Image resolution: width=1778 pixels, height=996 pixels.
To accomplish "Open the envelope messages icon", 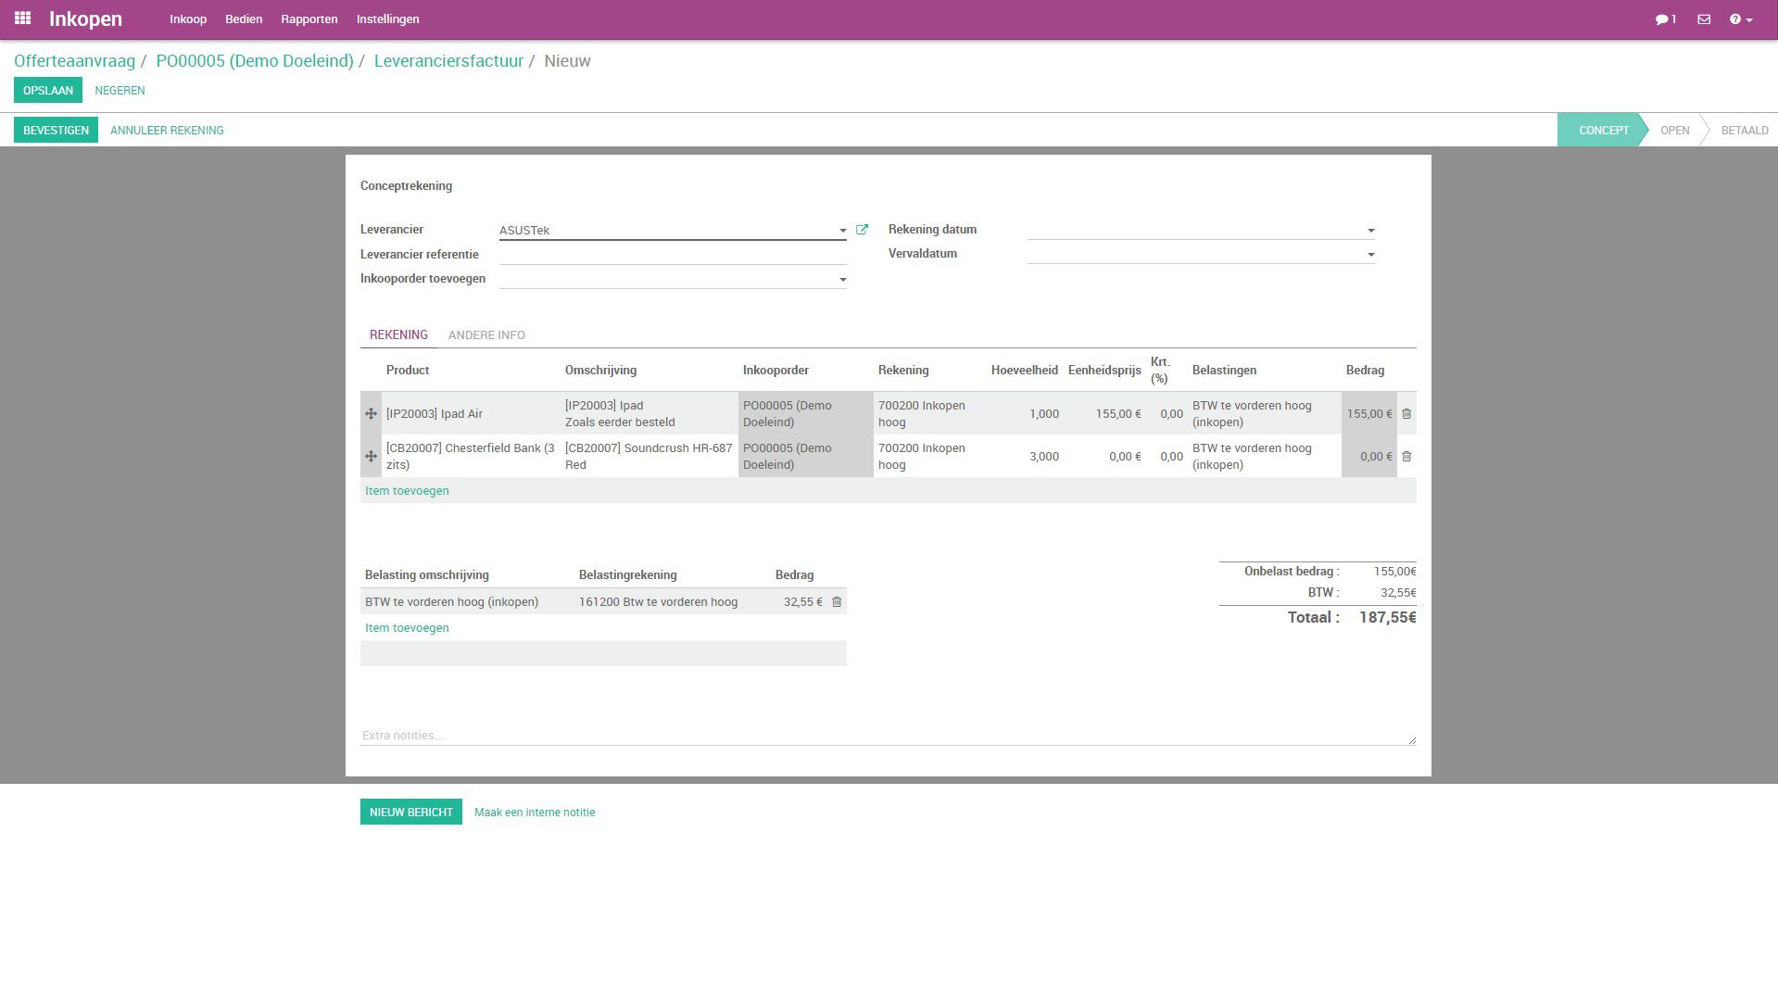I will click(x=1703, y=19).
